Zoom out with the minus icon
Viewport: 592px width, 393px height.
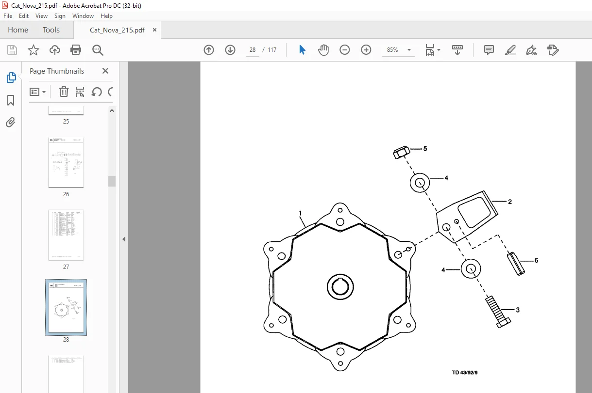tap(345, 50)
